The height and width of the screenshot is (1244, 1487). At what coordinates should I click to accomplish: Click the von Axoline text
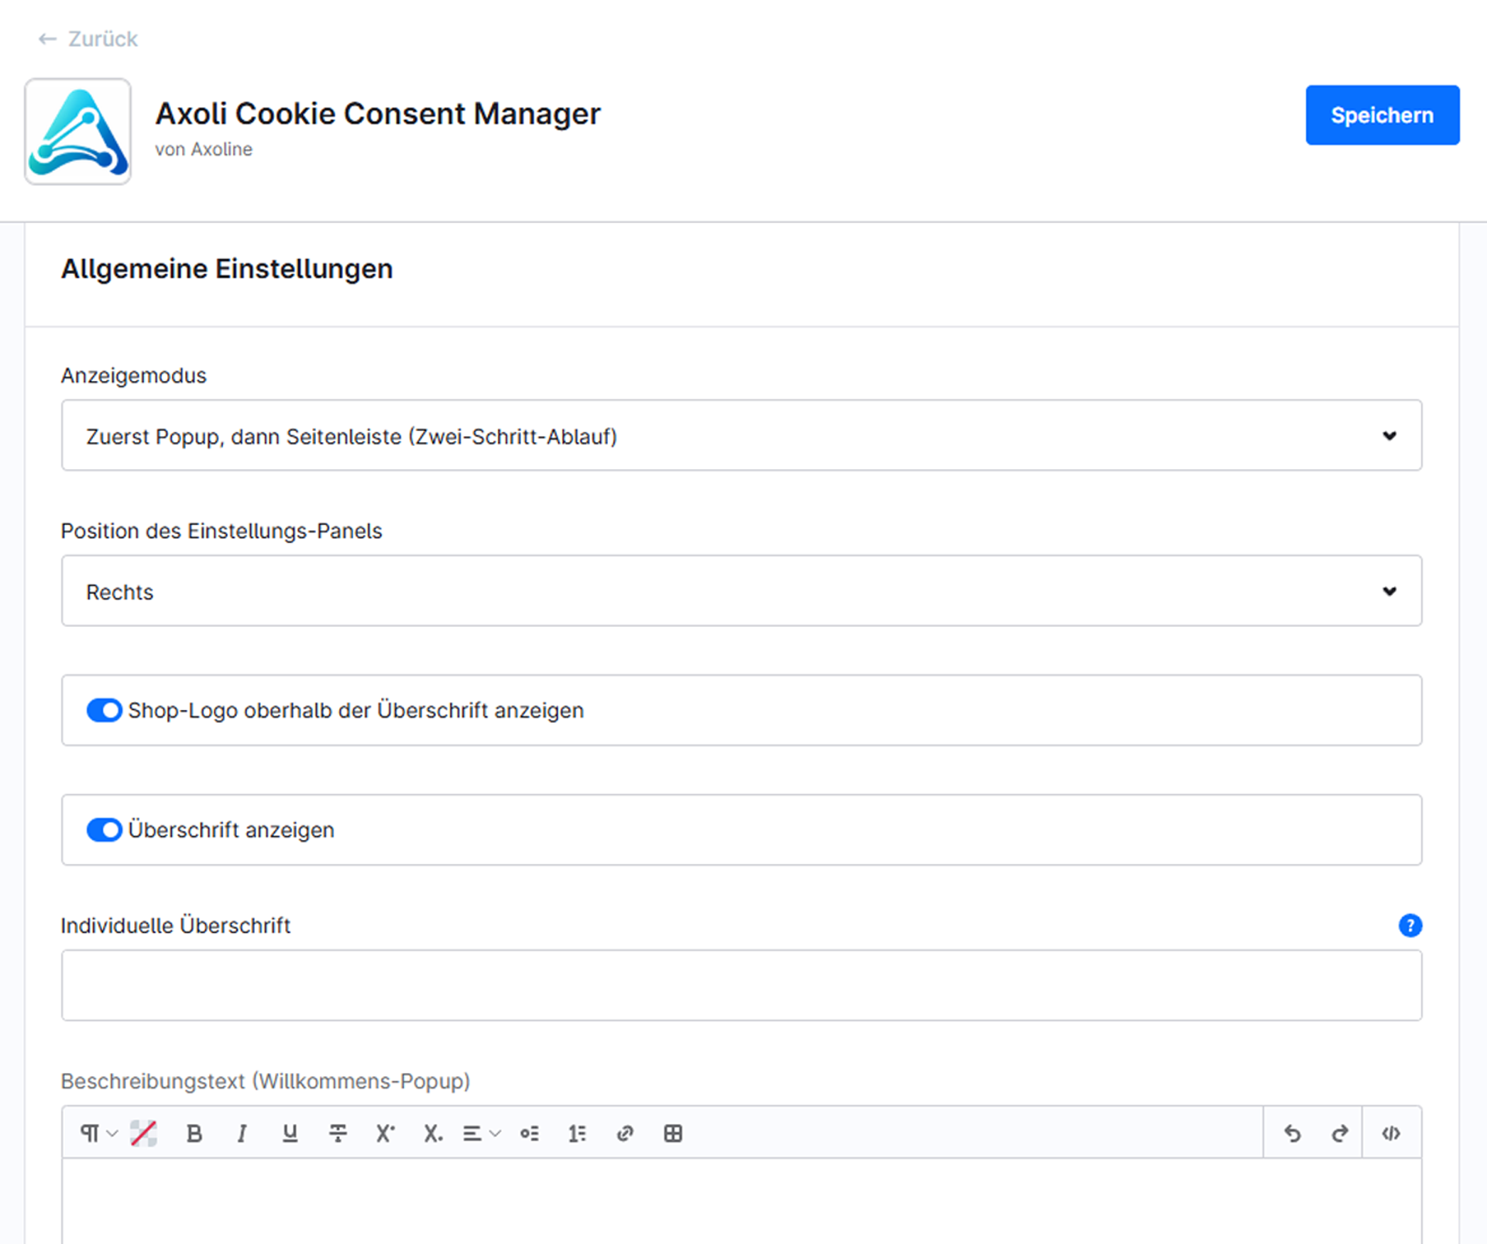(204, 149)
